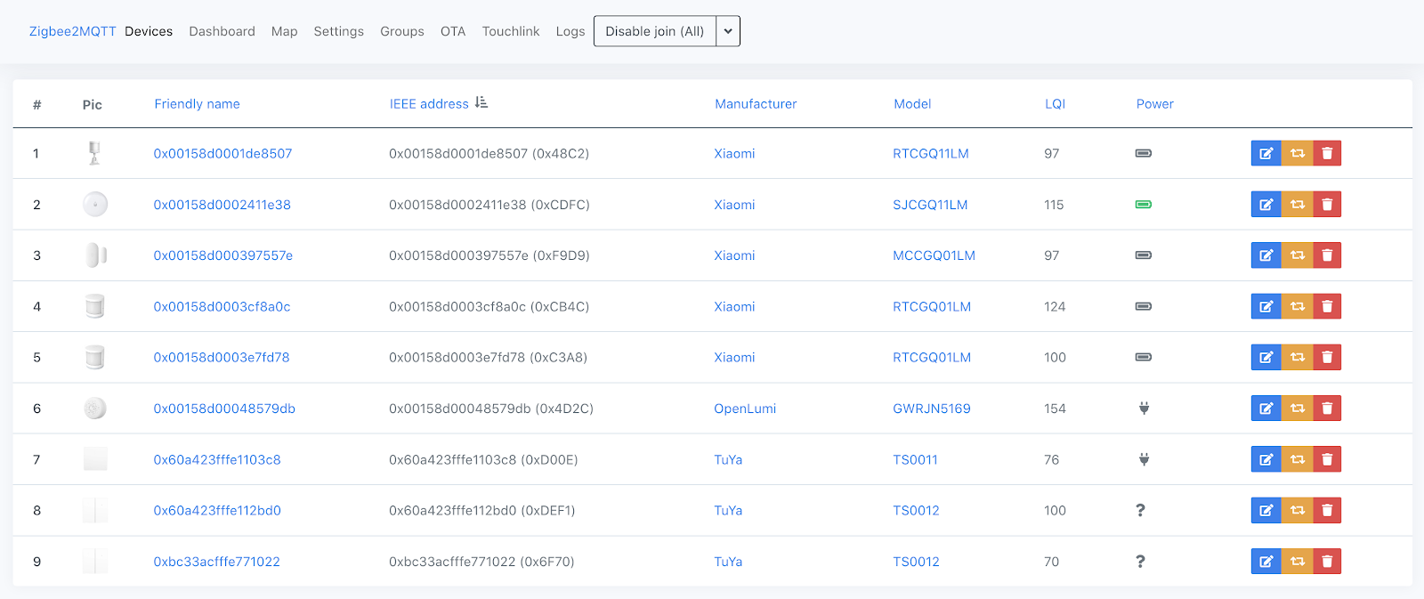Sort devices by the LQI column
The image size is (1424, 599).
pyautogui.click(x=1055, y=104)
